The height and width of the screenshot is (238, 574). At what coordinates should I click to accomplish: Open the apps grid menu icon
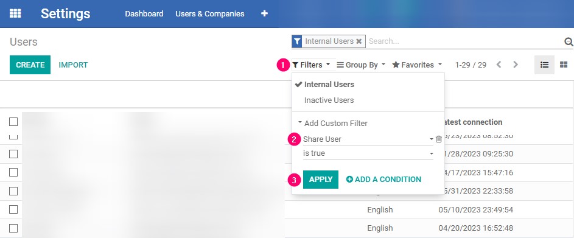[x=15, y=13]
